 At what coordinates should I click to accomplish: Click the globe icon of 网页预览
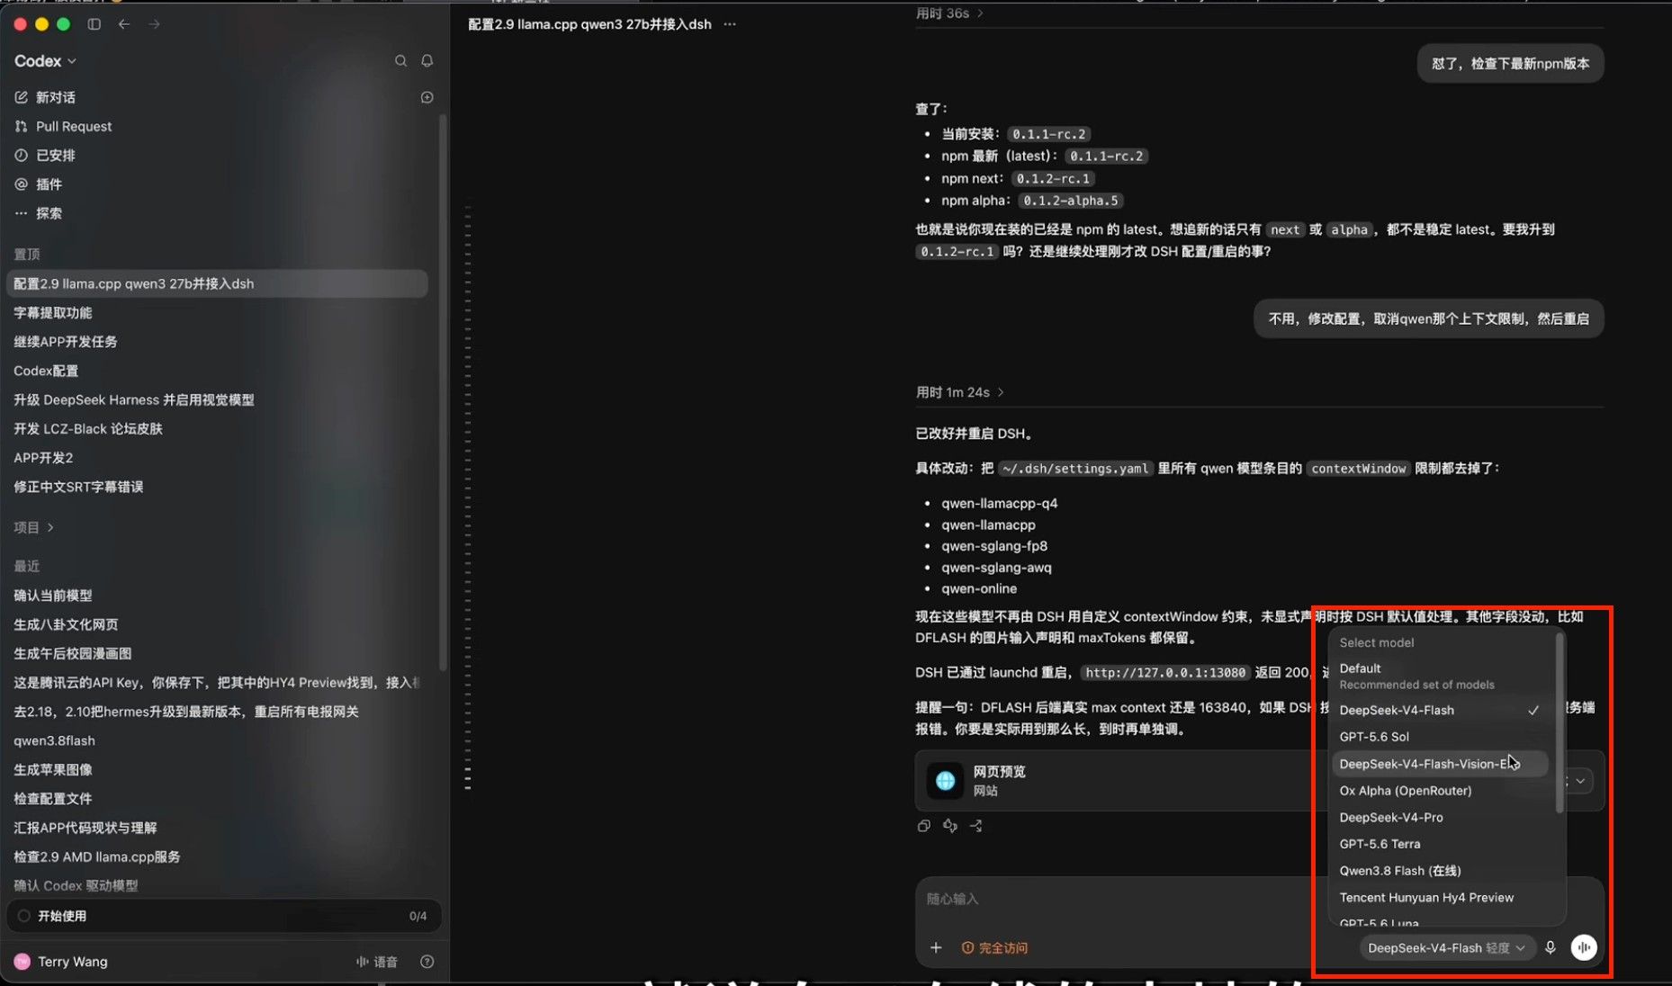[946, 781]
